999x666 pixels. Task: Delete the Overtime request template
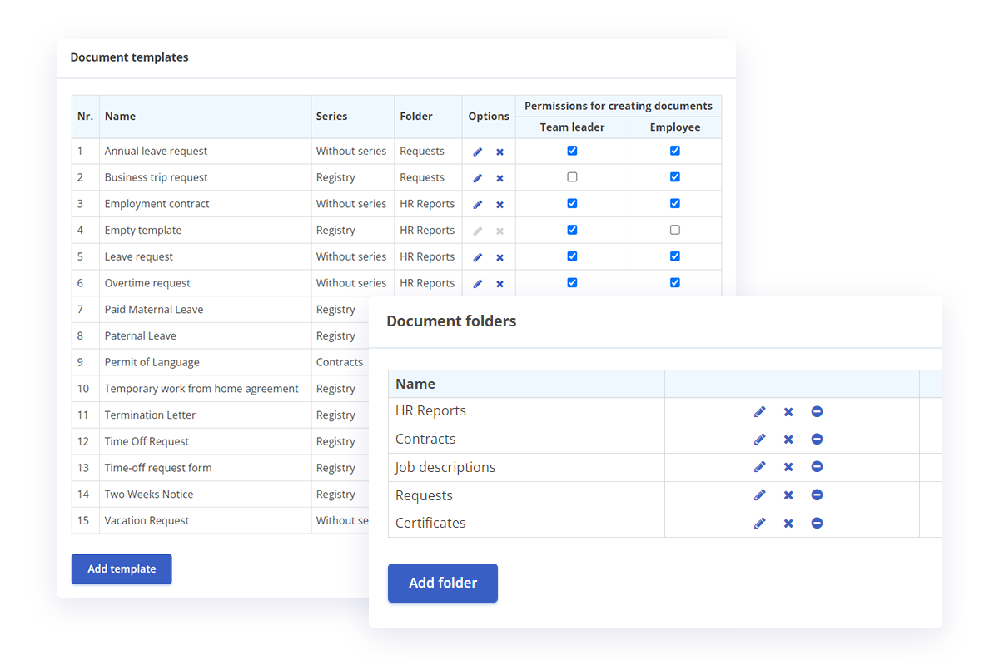click(499, 284)
